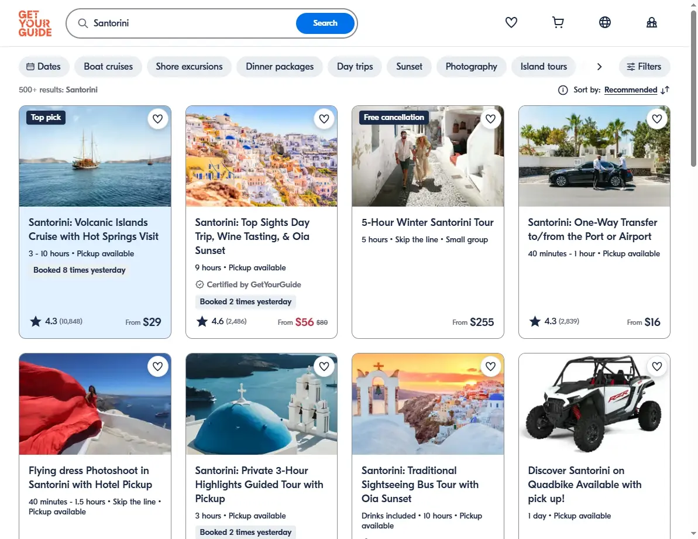This screenshot has width=698, height=539.
Task: Click the blue Search button
Action: [325, 23]
